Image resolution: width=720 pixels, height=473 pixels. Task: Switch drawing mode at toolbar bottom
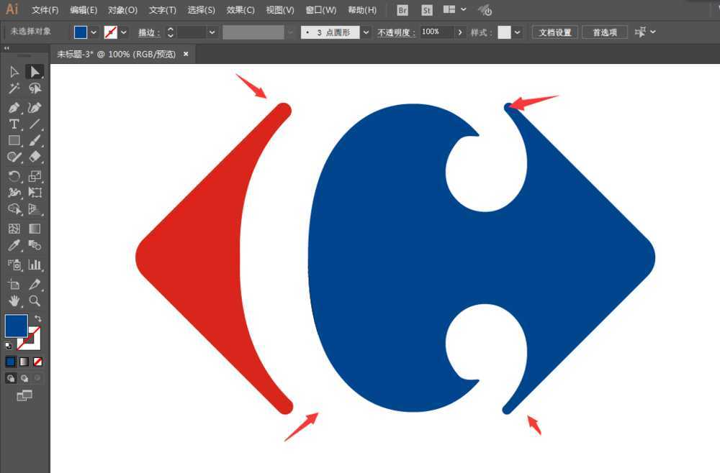coord(13,378)
